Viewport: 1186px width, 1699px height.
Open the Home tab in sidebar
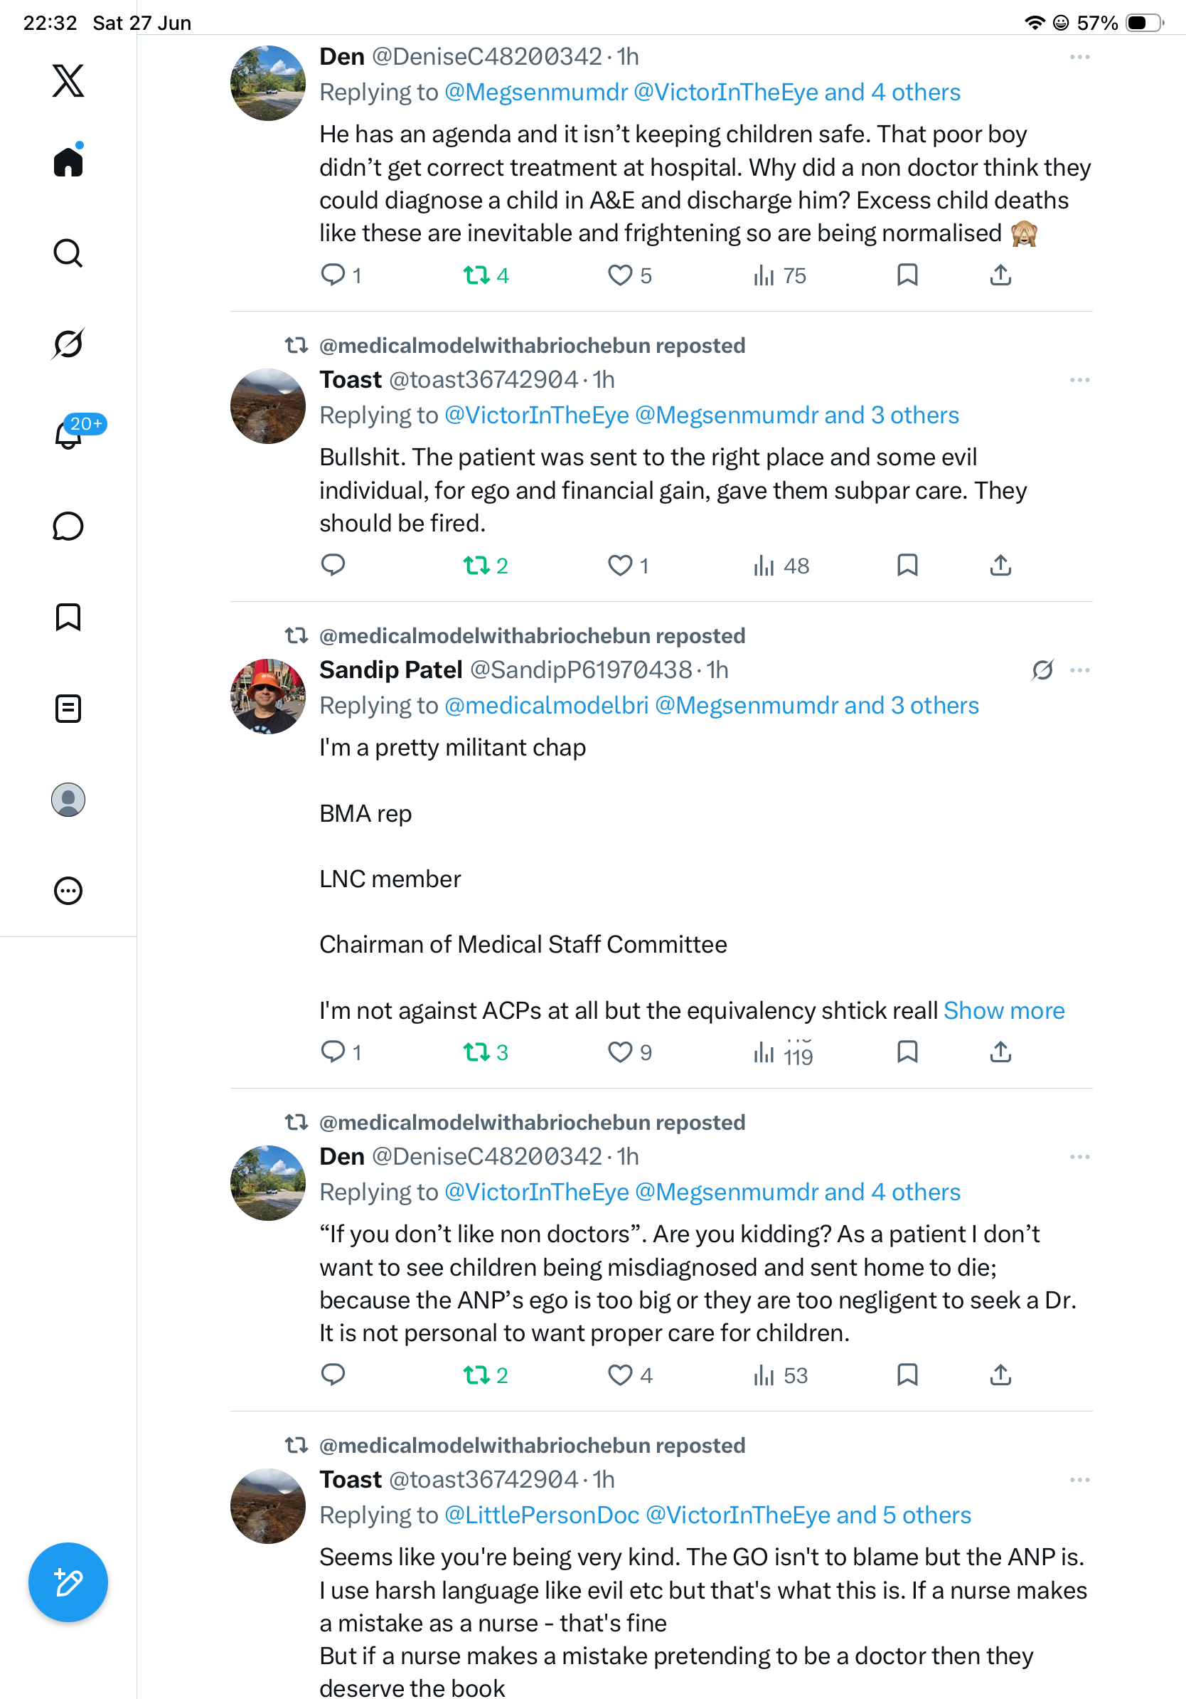point(68,162)
